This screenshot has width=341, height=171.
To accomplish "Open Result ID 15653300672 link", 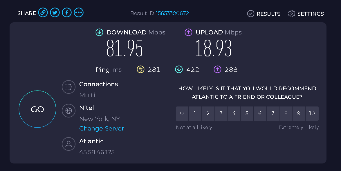I will [x=172, y=13].
